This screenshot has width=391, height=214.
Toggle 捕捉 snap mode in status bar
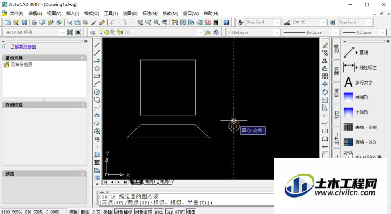pyautogui.click(x=74, y=212)
